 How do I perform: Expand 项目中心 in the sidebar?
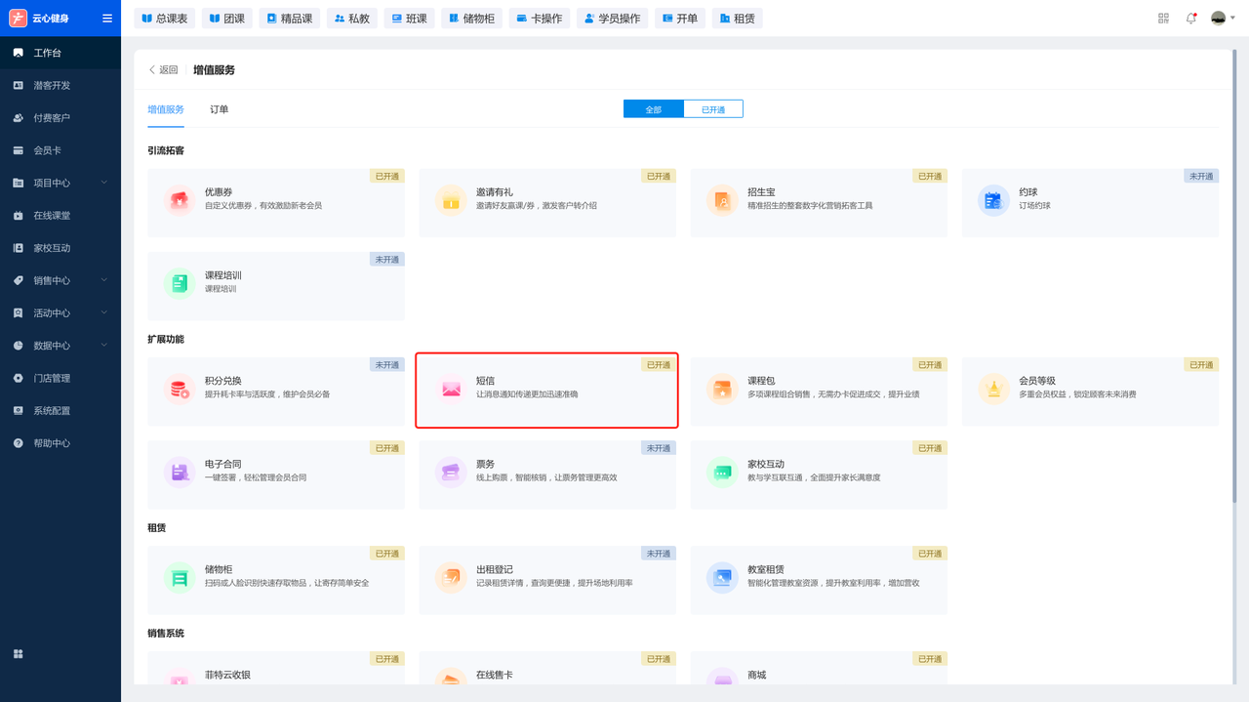[x=60, y=183]
